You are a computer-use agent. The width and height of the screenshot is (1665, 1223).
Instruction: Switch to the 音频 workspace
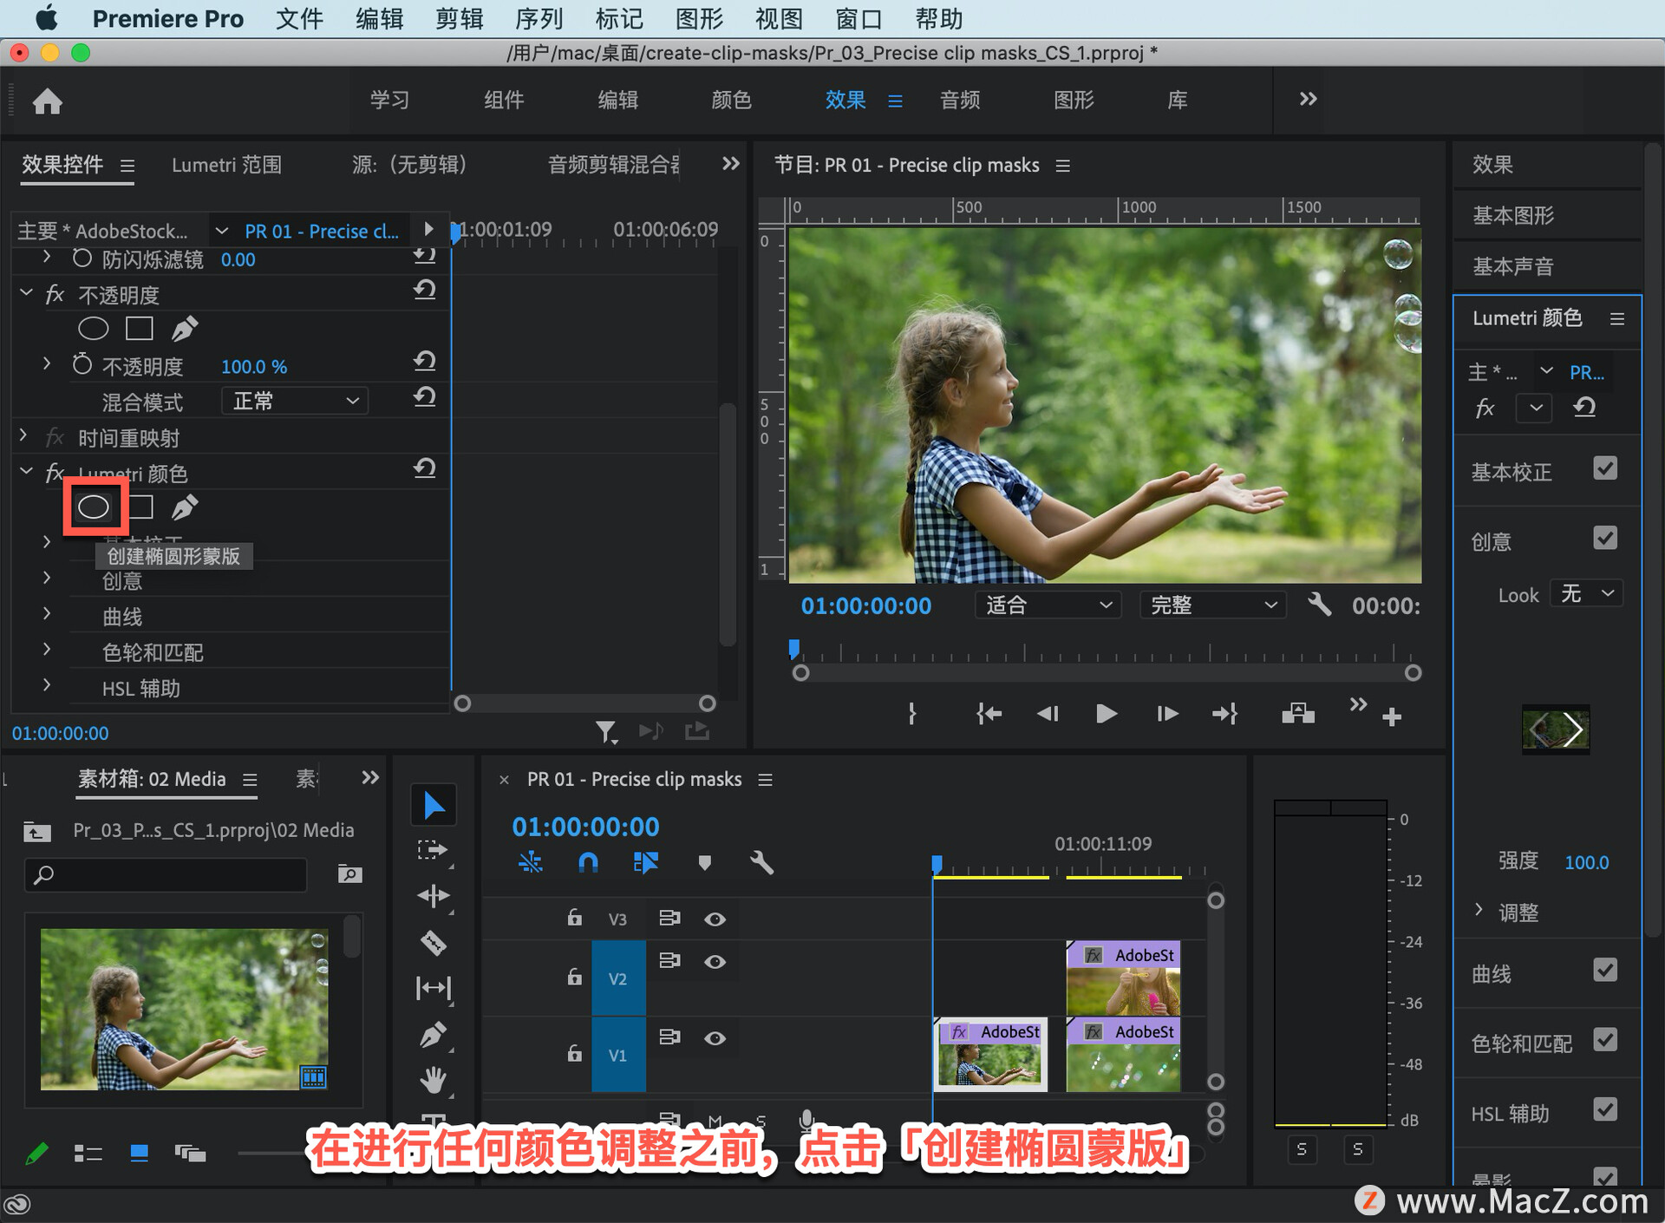[x=960, y=100]
